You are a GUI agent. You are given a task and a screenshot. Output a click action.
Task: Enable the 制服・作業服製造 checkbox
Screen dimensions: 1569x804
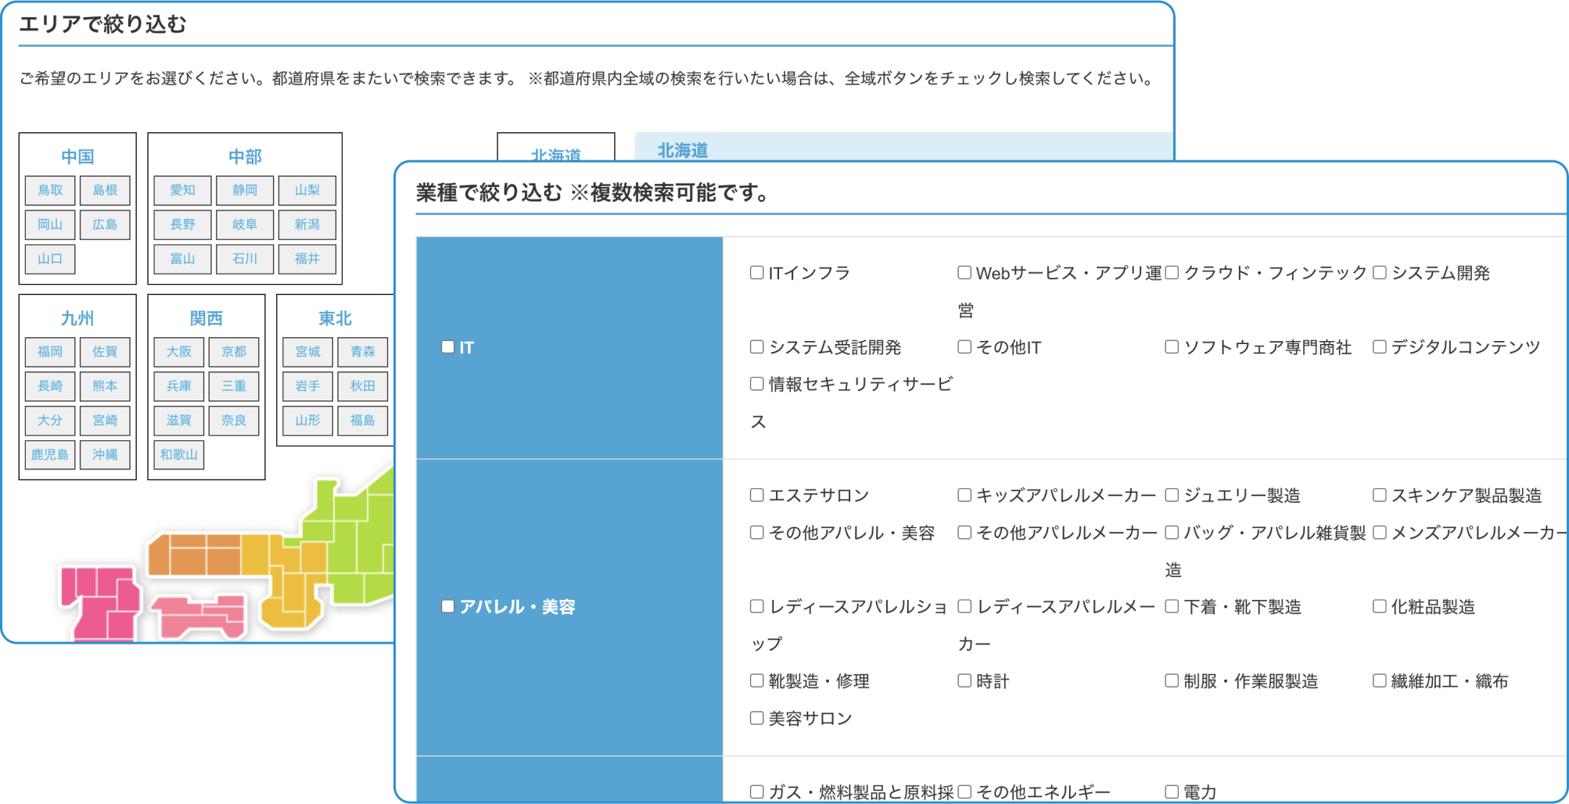point(1172,680)
